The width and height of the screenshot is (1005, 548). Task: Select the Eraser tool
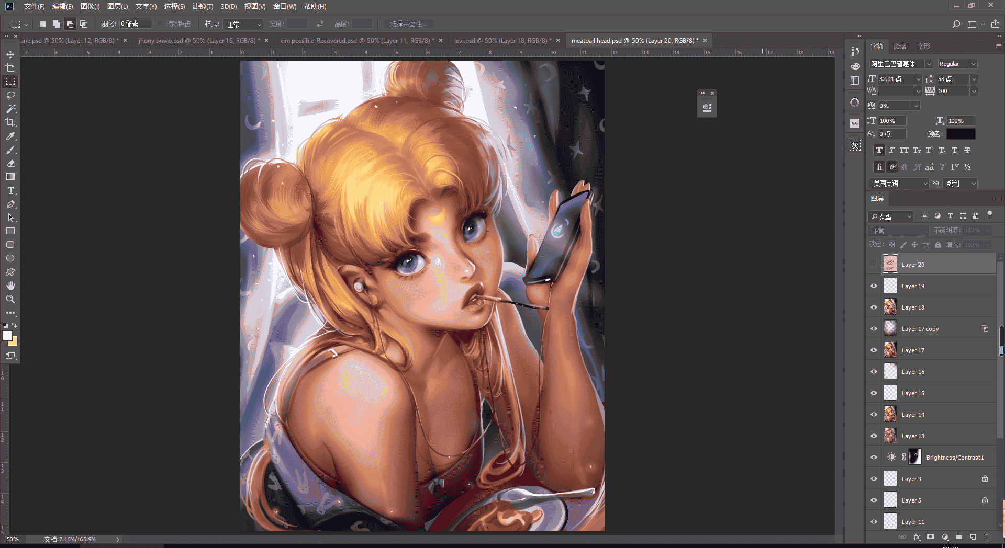coord(10,163)
